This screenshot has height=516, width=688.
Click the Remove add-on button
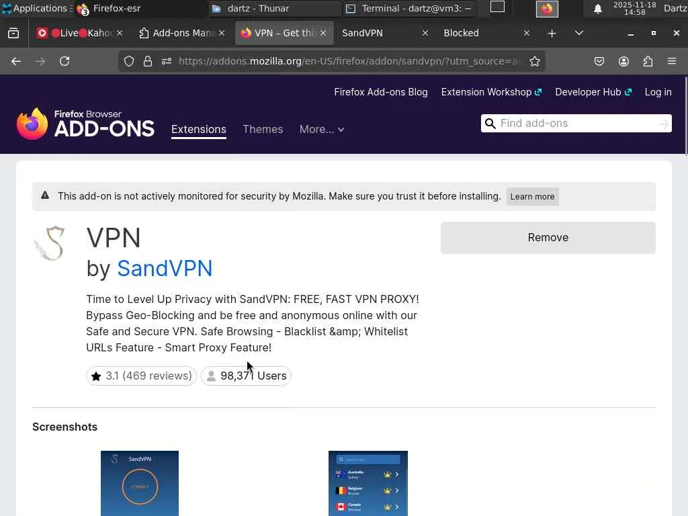click(548, 237)
